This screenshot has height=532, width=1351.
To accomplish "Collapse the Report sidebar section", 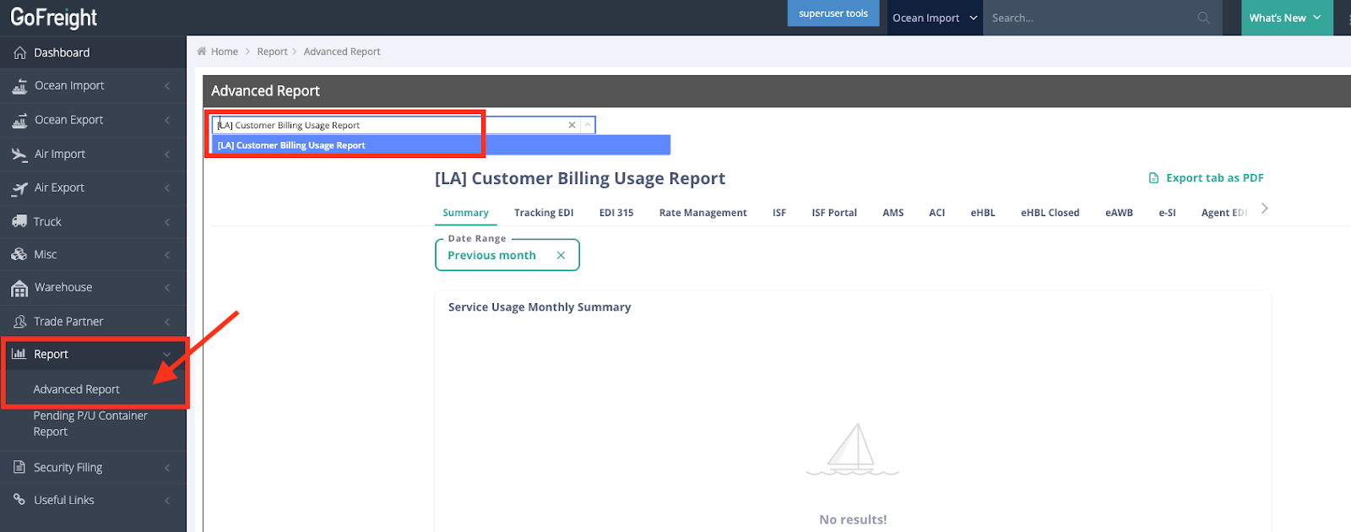I will pos(166,355).
